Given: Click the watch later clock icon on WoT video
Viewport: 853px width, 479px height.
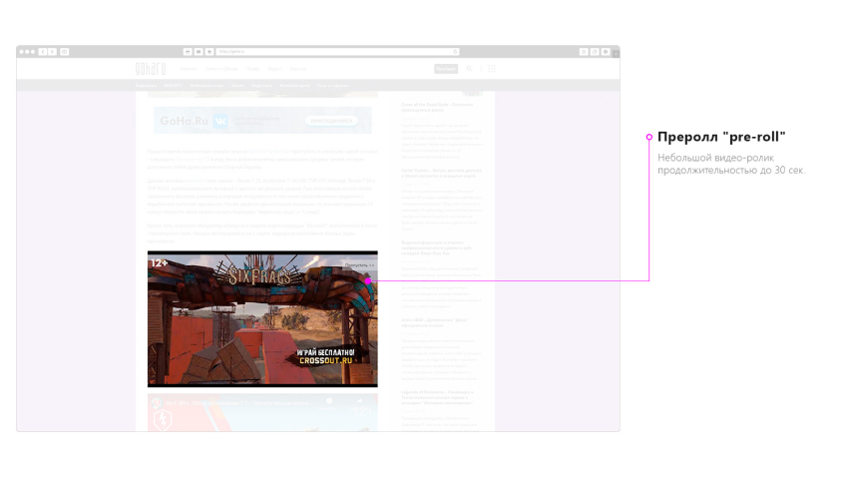Looking at the screenshot, I should [329, 402].
